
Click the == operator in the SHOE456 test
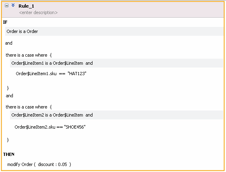pos(60,127)
